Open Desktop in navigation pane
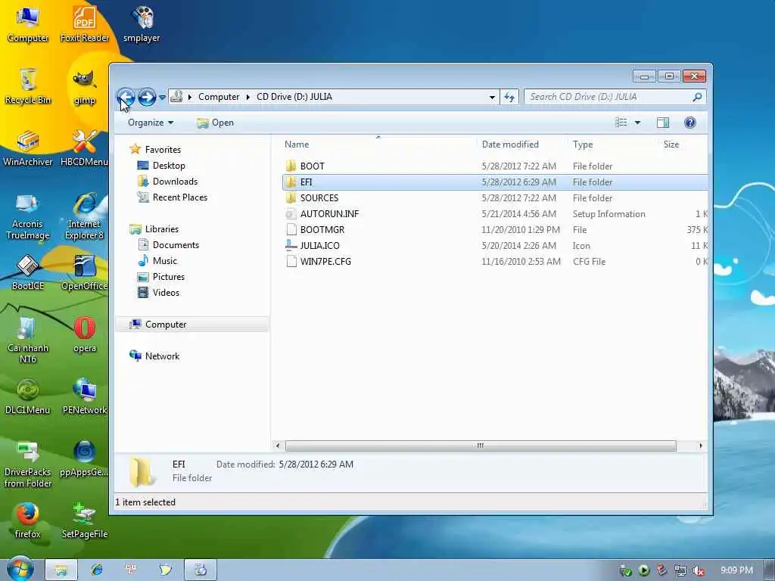The height and width of the screenshot is (581, 775). tap(169, 166)
